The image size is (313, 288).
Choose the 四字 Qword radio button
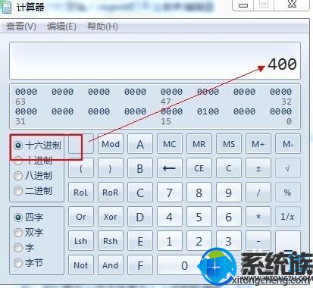click(18, 218)
